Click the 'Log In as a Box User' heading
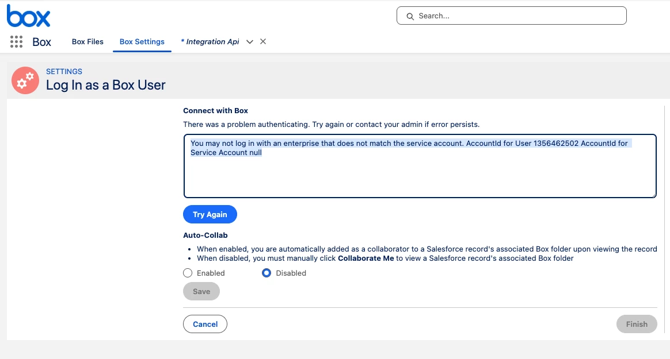 click(105, 85)
